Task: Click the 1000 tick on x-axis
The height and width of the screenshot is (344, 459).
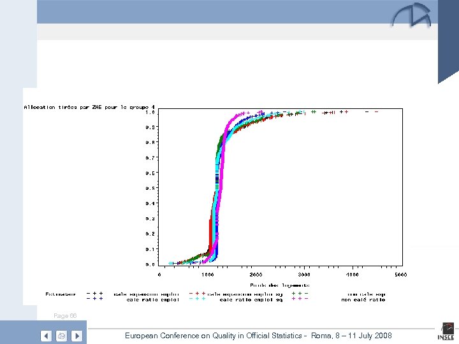Action: click(x=208, y=274)
